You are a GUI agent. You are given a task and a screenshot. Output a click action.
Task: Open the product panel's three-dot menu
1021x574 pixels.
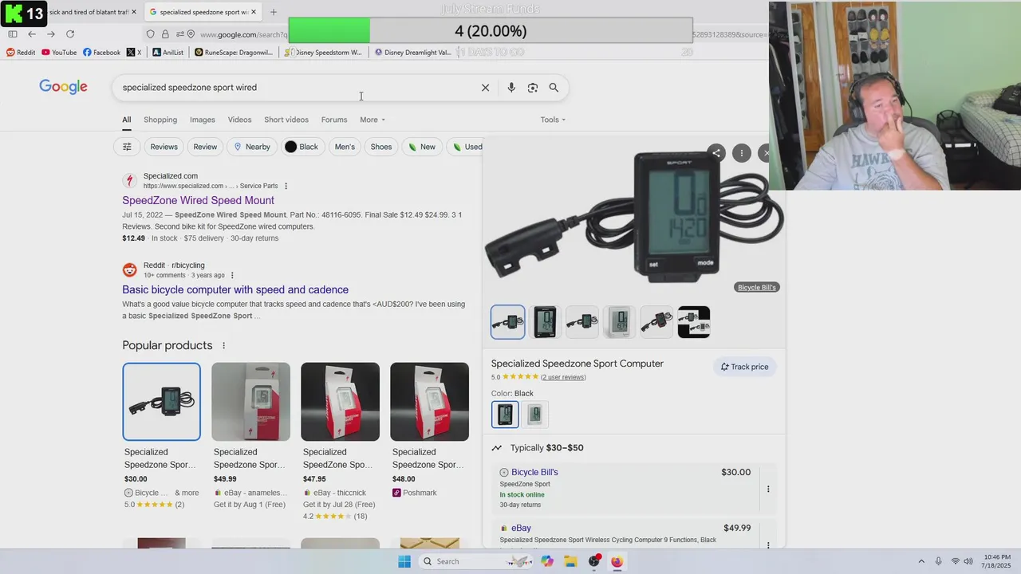coord(742,153)
